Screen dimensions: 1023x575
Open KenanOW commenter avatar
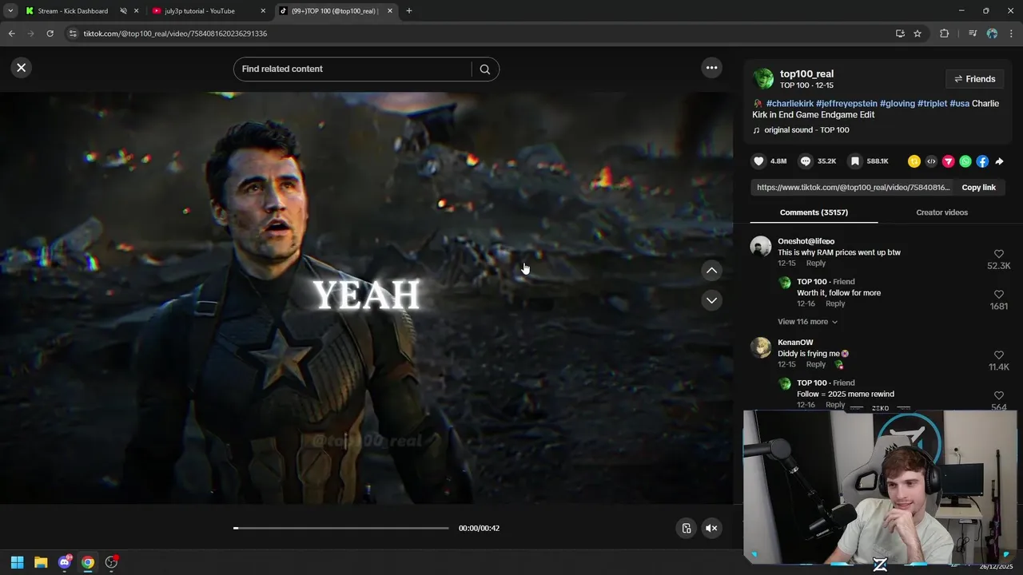[x=761, y=347]
